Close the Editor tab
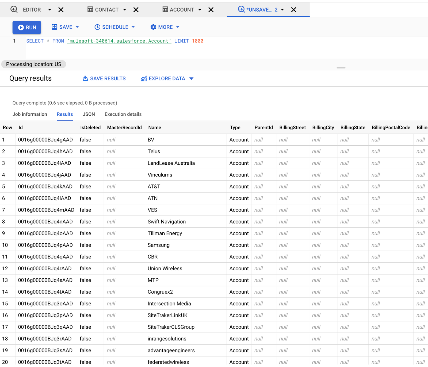This screenshot has height=367, width=428. (x=61, y=10)
